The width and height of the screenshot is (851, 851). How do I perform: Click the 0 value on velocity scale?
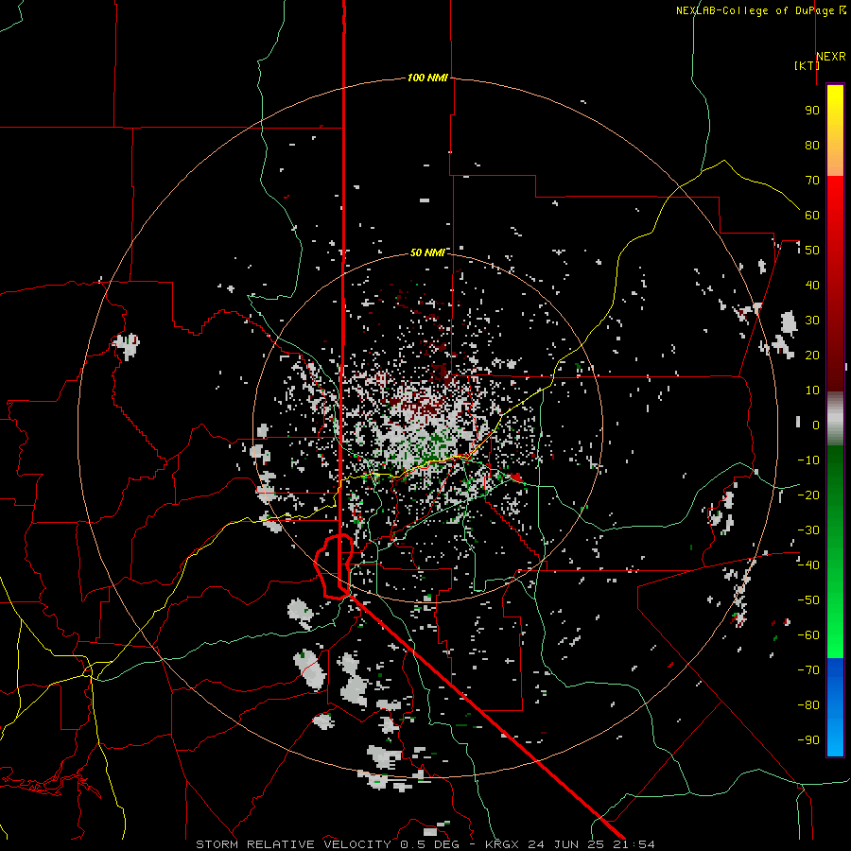pyautogui.click(x=816, y=425)
